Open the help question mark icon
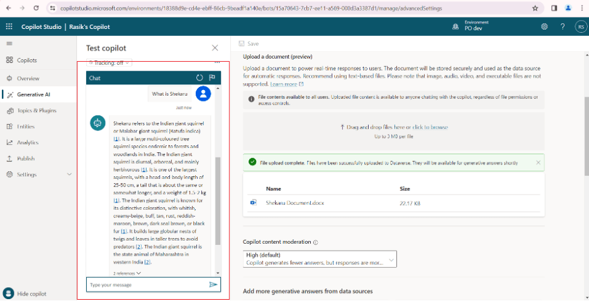Image resolution: width=589 pixels, height=301 pixels. tap(563, 26)
